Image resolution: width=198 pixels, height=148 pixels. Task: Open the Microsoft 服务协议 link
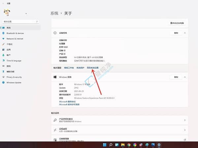tap(67, 102)
